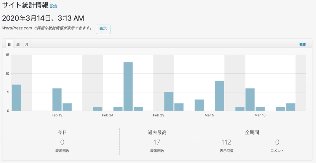Click the 全期間 total of 112 views
Screen dimensions: 316x163
[x=227, y=142]
